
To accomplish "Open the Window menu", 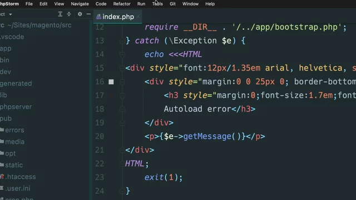I will [x=190, y=4].
